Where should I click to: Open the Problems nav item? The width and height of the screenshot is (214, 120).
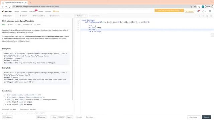click(24, 11)
